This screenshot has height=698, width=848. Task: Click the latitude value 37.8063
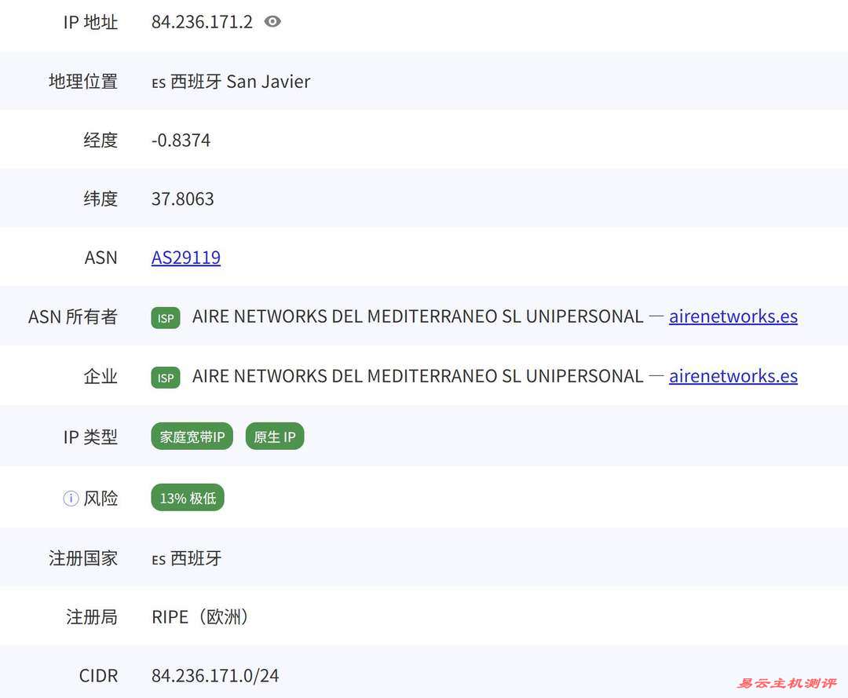click(183, 198)
